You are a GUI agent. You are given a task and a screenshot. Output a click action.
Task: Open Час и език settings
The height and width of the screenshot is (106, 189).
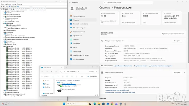pyautogui.click(x=76, y=44)
